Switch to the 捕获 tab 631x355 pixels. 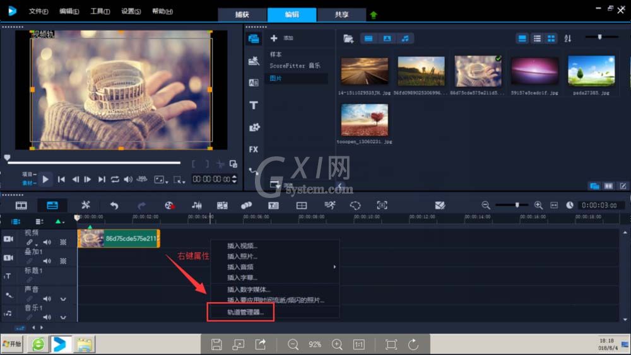(242, 15)
